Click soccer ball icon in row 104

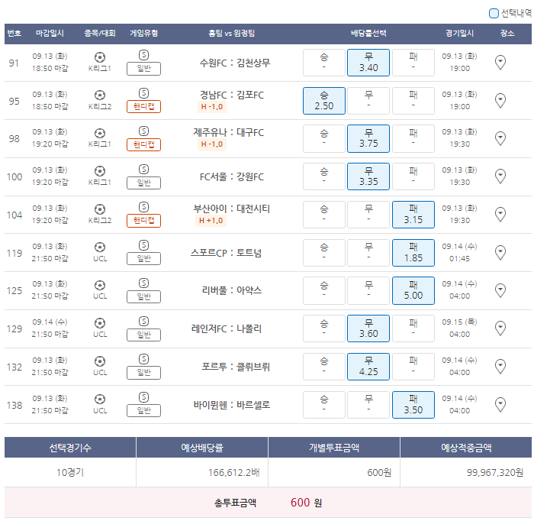100,209
